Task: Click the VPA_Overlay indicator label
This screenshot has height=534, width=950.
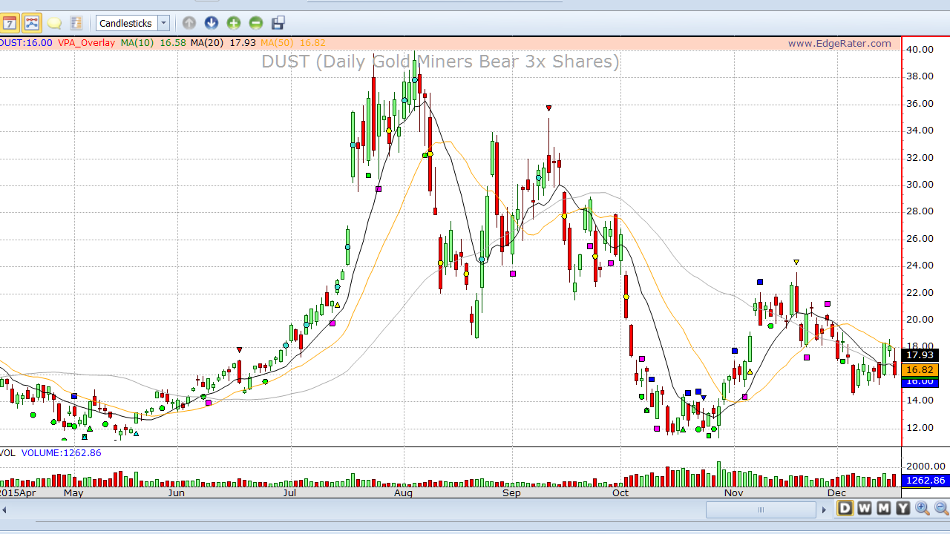Action: [86, 43]
